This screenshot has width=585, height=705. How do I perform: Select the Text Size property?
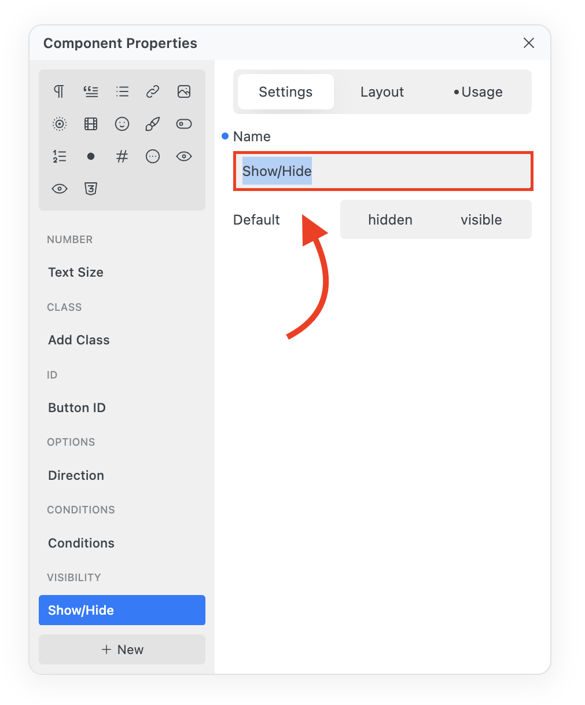pyautogui.click(x=76, y=272)
